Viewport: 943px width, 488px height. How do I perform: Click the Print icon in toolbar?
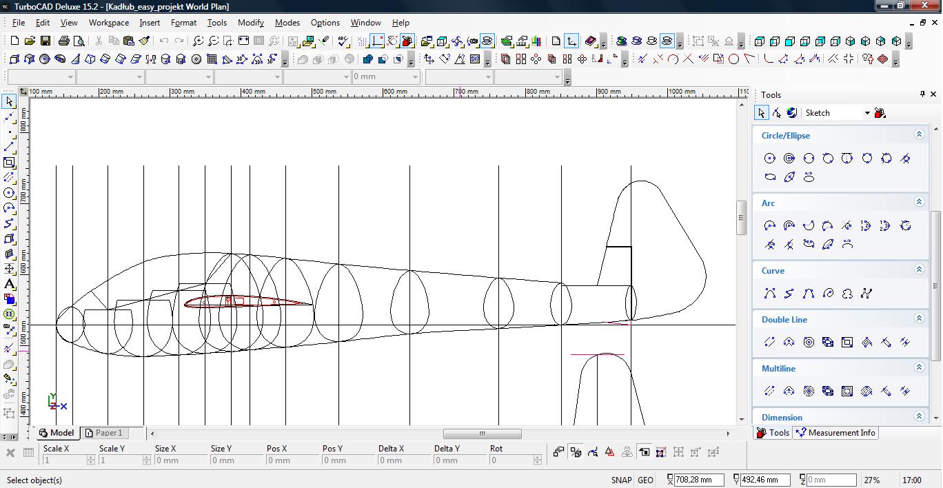click(x=63, y=41)
